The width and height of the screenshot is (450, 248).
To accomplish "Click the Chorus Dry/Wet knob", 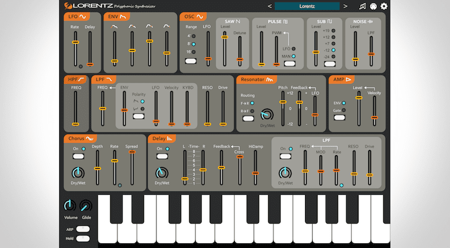I will point(78,173).
